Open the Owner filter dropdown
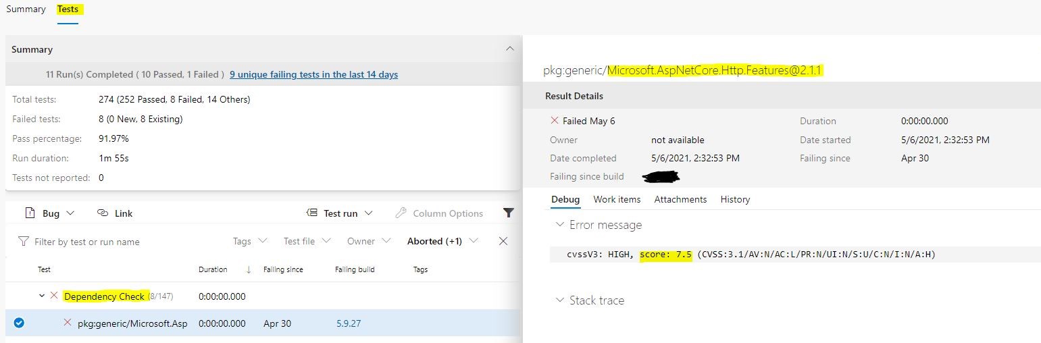The height and width of the screenshot is (343, 1041). point(369,241)
